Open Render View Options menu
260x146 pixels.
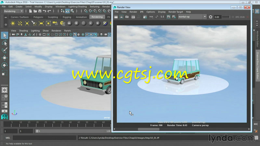(150, 12)
